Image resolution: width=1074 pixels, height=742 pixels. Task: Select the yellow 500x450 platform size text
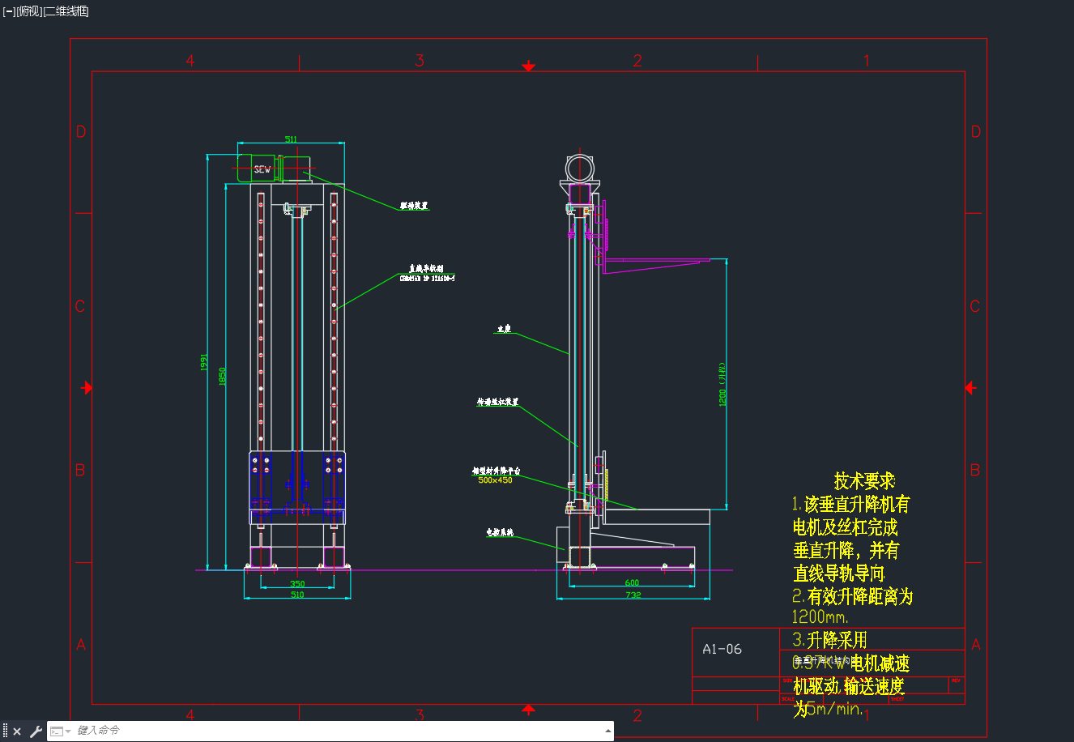click(x=495, y=480)
